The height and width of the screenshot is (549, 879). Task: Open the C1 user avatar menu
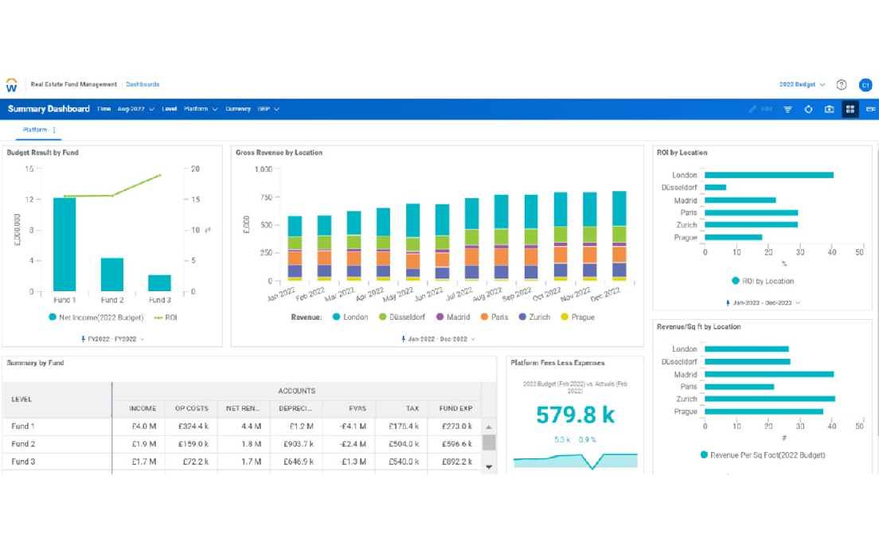click(865, 84)
